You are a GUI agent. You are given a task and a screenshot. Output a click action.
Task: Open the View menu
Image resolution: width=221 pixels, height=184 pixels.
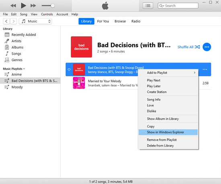point(34,14)
